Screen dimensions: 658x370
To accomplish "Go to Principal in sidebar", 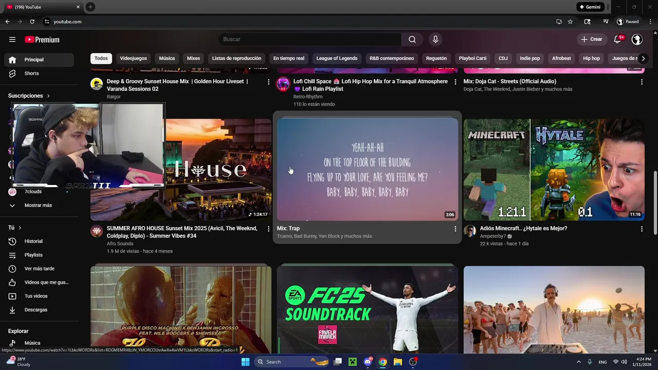I will (x=39, y=60).
